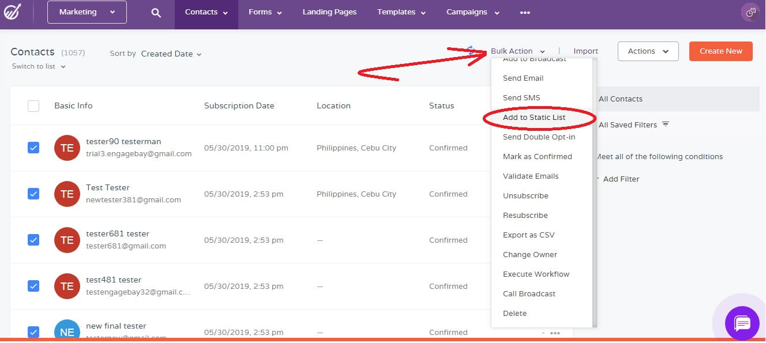Click NE avatar of new final tester
This screenshot has width=766, height=343.
[x=67, y=331]
